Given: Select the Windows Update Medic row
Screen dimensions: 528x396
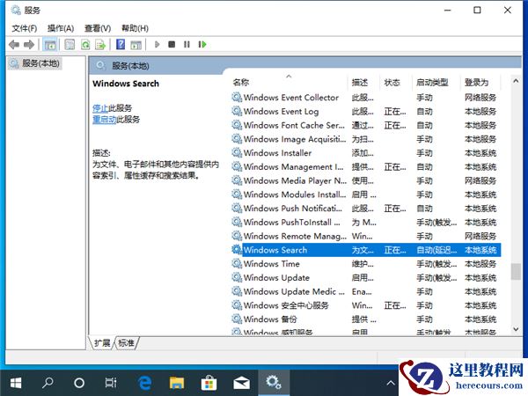Looking at the screenshot, I should (366, 291).
